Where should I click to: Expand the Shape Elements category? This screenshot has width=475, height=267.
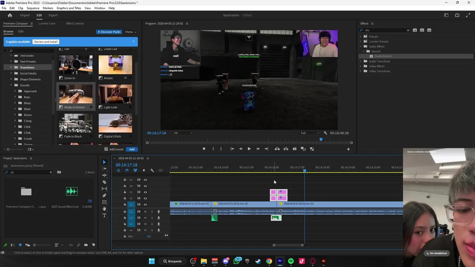tap(11, 79)
